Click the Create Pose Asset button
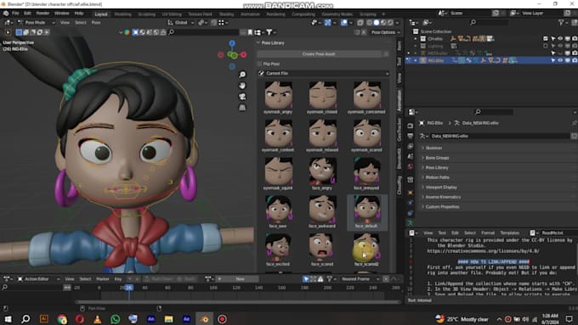The height and width of the screenshot is (325, 578). coord(319,54)
